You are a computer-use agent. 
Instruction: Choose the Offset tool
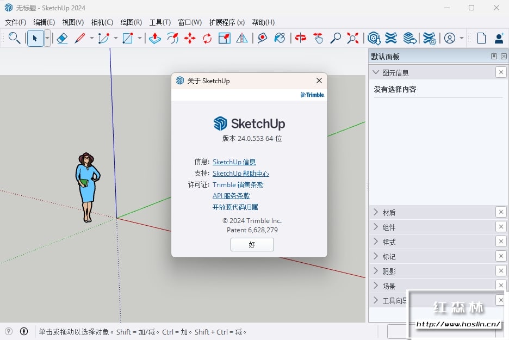173,38
